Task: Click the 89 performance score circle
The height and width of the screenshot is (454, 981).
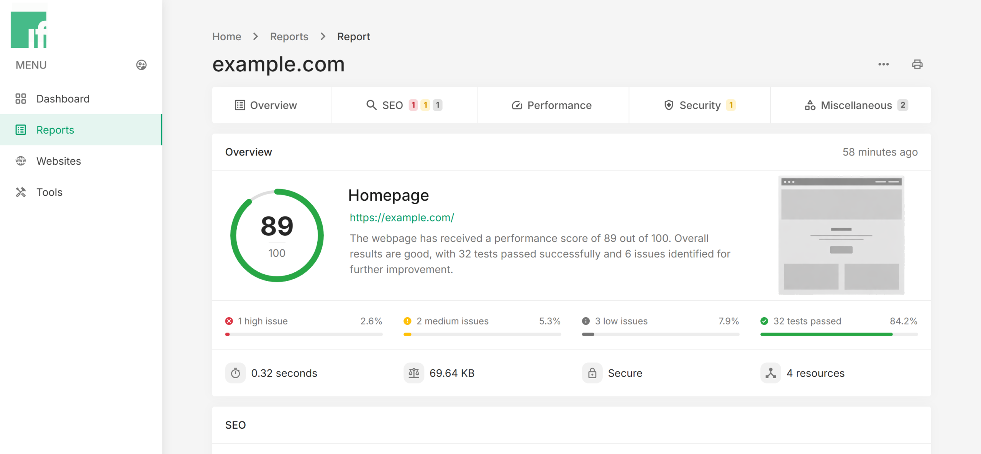Action: point(277,234)
